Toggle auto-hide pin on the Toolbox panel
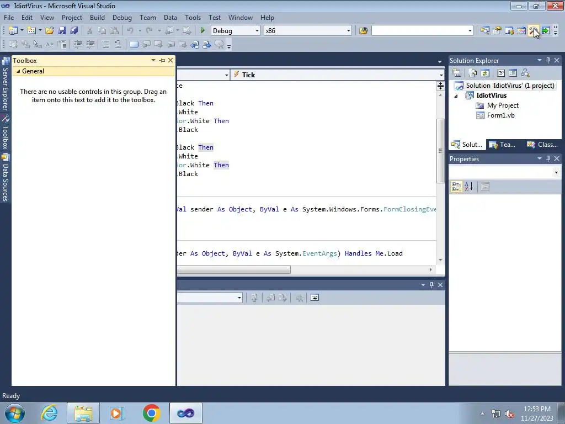The width and height of the screenshot is (565, 424). click(x=162, y=60)
